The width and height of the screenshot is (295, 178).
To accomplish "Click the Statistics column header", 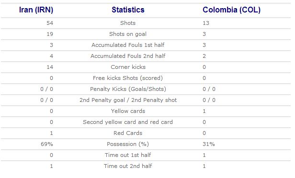I will tap(128, 10).
